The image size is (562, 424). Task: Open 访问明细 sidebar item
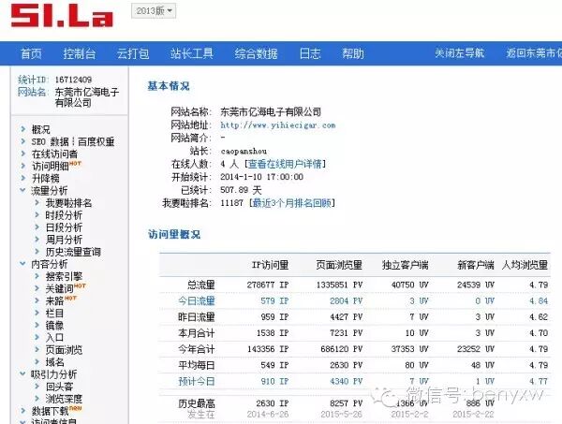click(51, 167)
